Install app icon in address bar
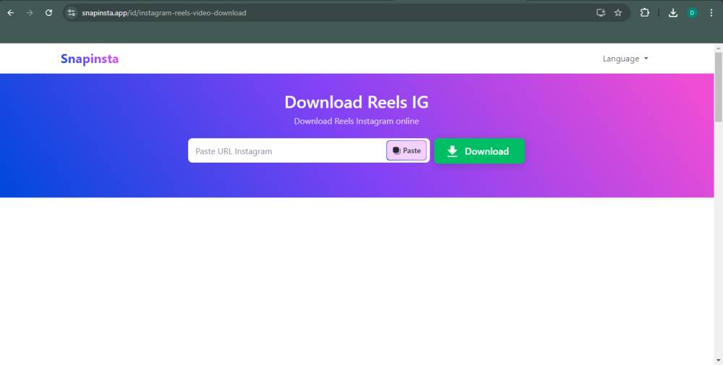This screenshot has height=365, width=723. 600,13
